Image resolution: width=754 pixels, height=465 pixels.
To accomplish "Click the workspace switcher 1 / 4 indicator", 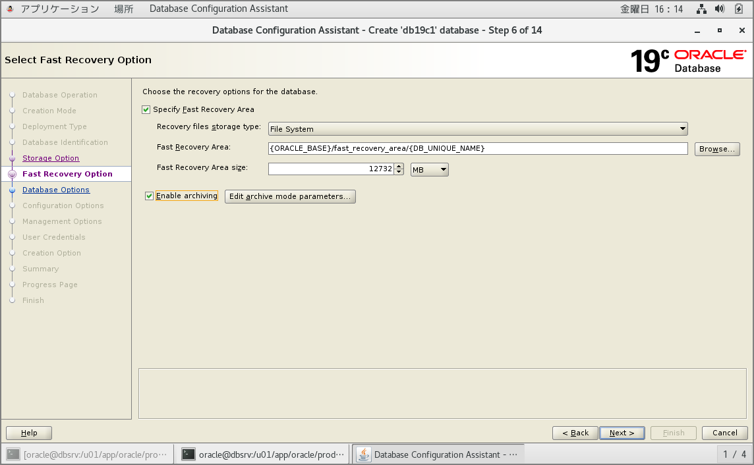I will [x=734, y=454].
